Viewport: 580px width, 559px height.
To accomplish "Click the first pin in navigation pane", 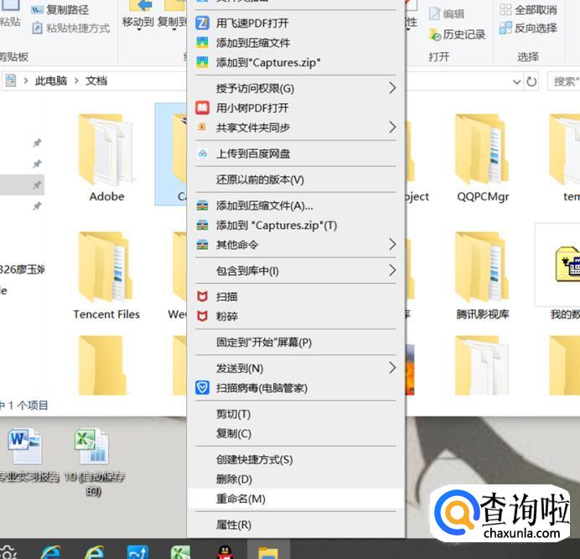I will (37, 142).
